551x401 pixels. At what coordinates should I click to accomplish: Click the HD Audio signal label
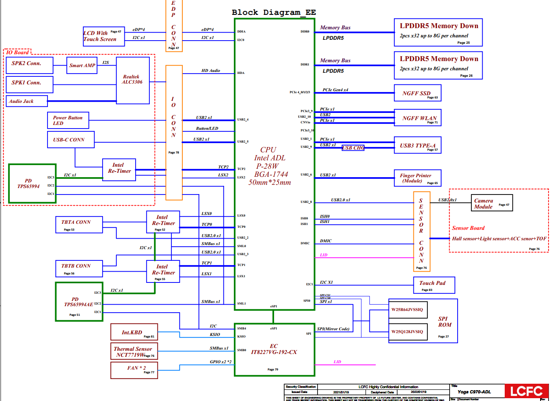click(x=211, y=71)
